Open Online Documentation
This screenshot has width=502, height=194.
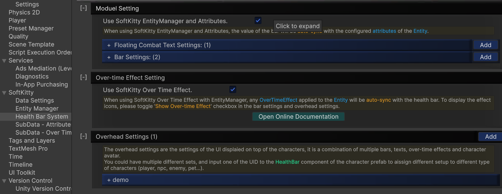click(298, 116)
